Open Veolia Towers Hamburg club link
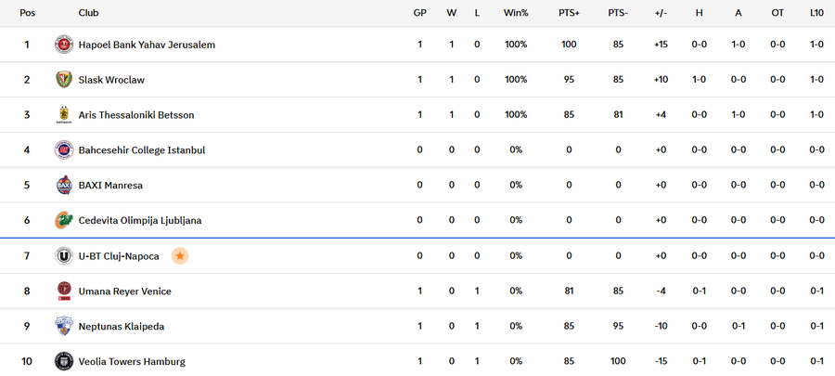835x376 pixels. (132, 361)
